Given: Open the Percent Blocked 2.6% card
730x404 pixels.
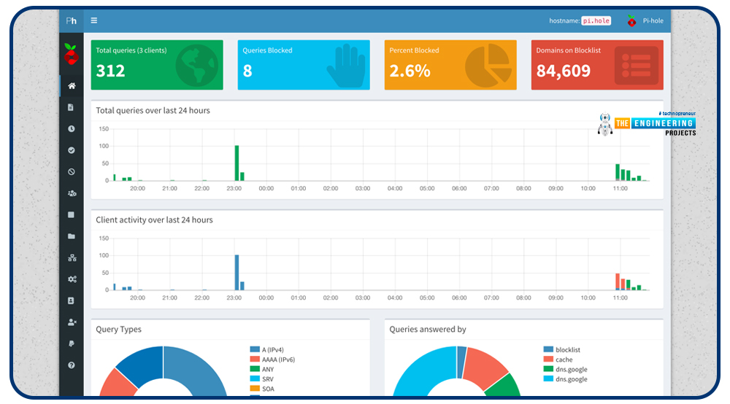Looking at the screenshot, I should tap(450, 65).
